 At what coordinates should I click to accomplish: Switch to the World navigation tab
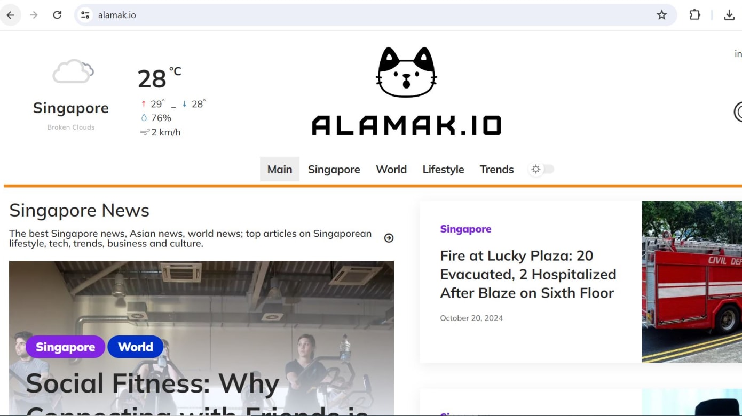coord(391,169)
